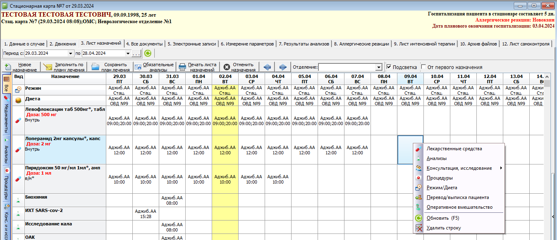Click the blue right arrow to show later dates

coord(283,67)
